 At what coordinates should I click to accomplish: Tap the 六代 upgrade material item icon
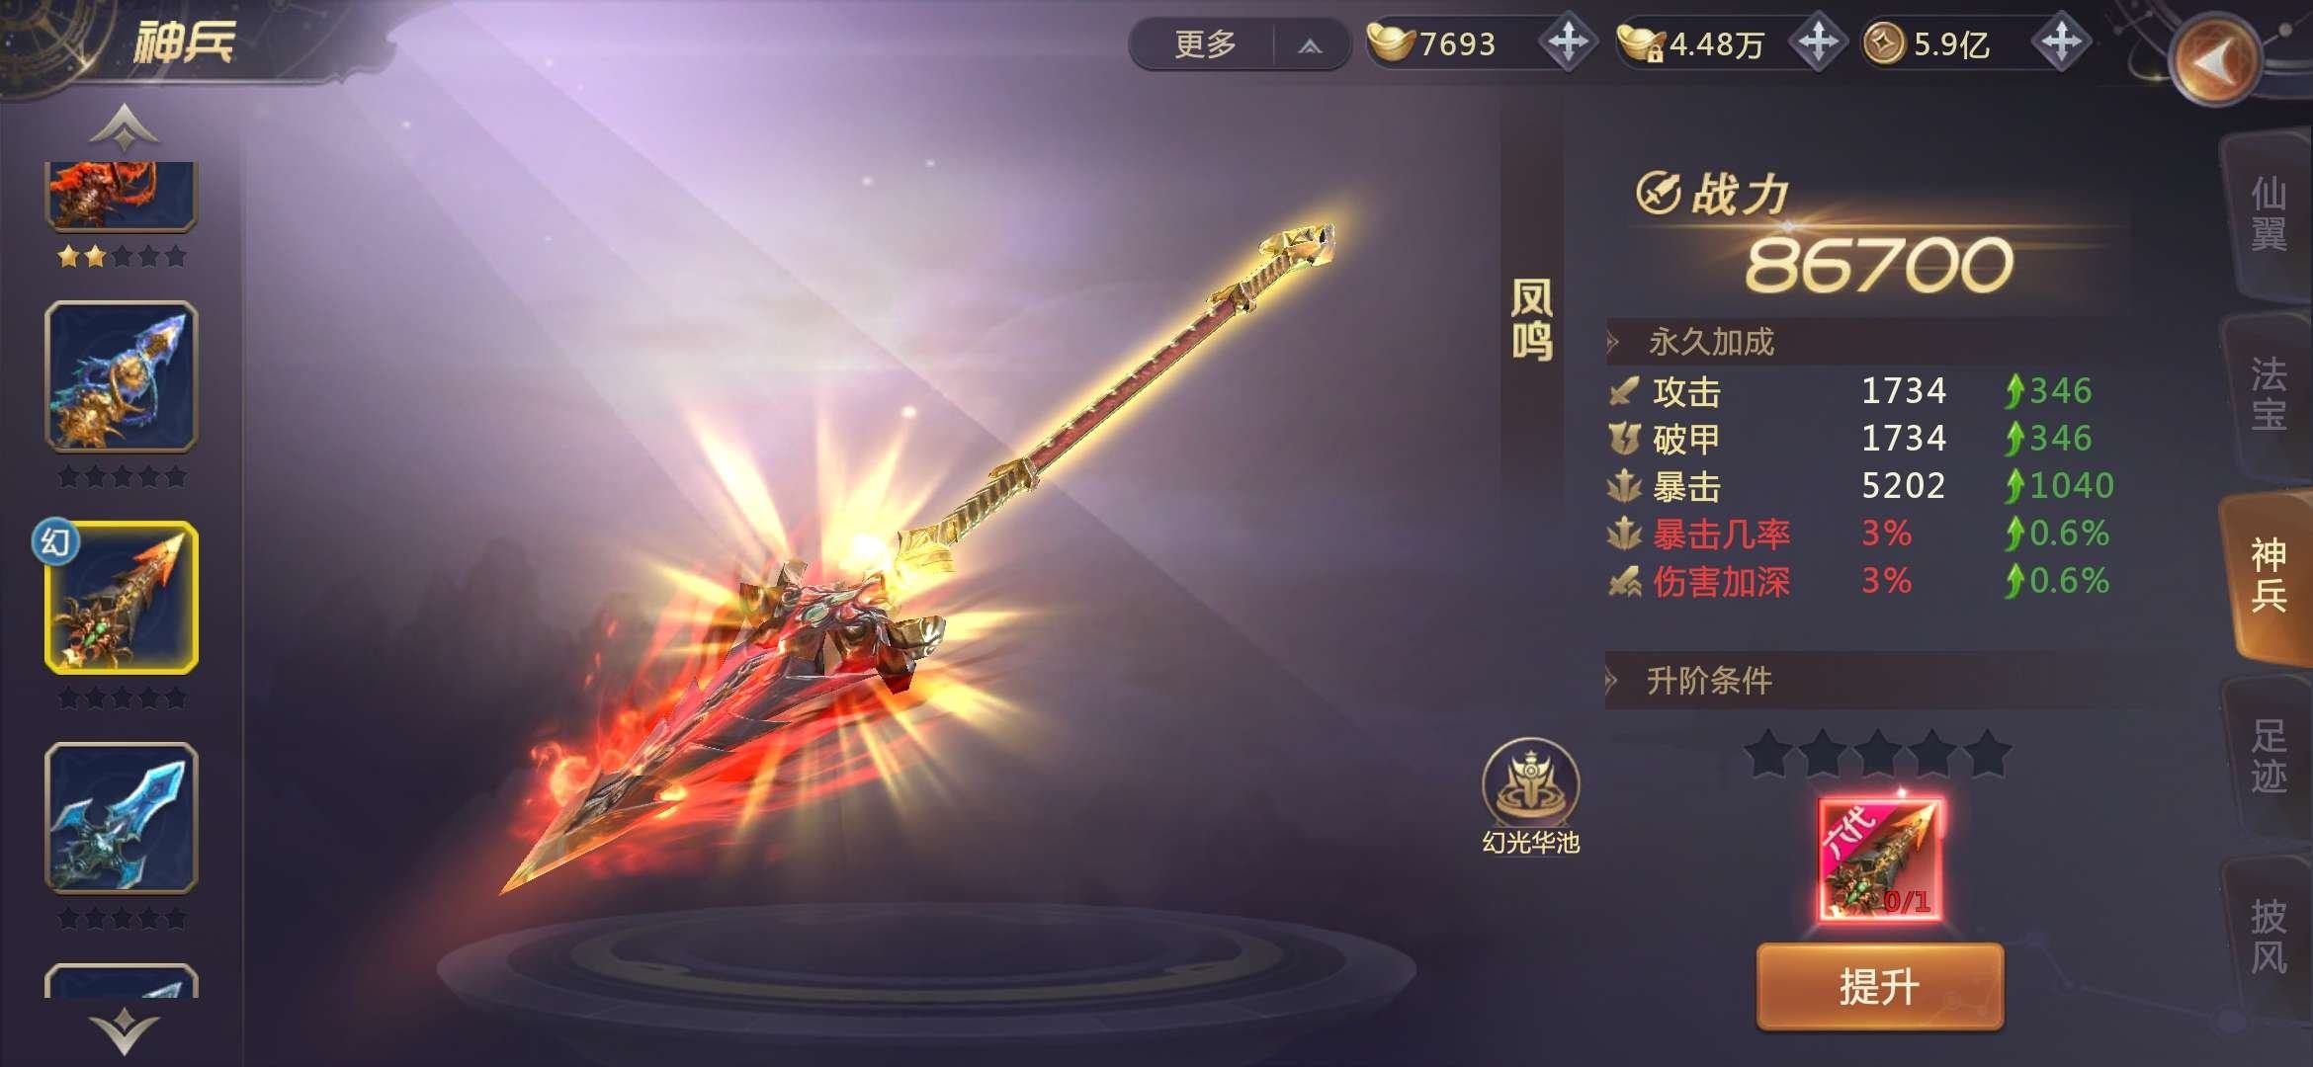point(1879,859)
